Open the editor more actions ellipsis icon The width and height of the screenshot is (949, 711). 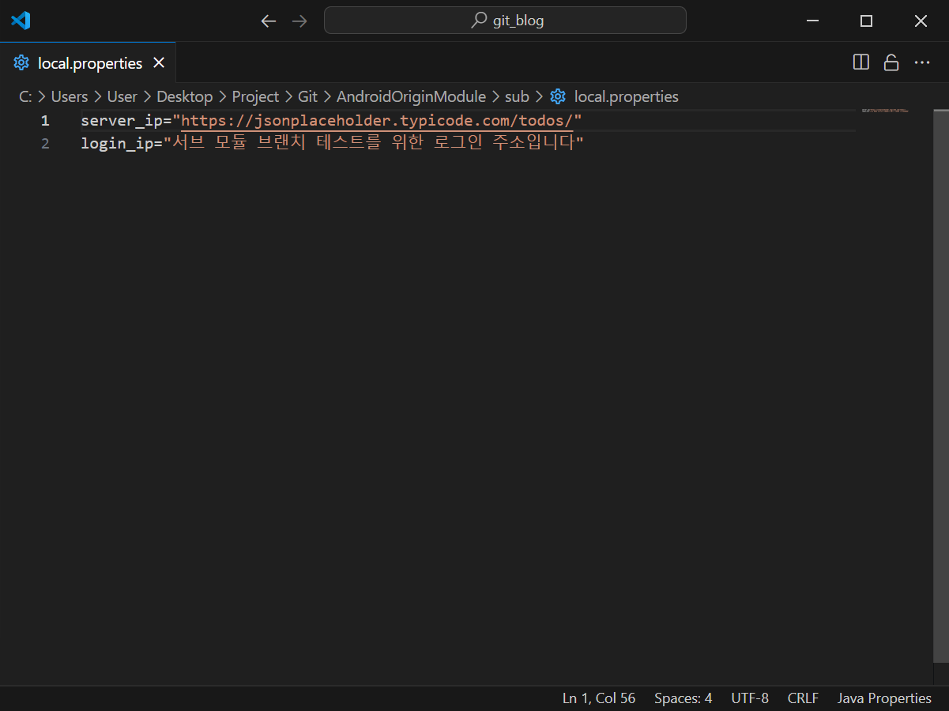pyautogui.click(x=922, y=62)
